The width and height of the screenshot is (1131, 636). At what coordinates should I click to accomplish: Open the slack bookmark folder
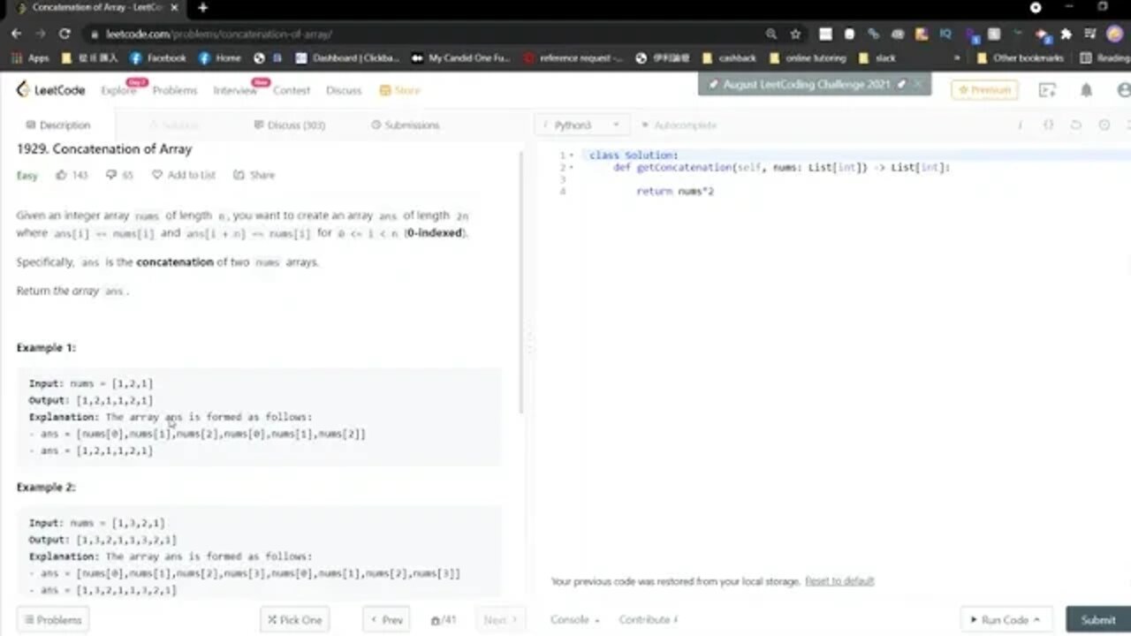[877, 58]
